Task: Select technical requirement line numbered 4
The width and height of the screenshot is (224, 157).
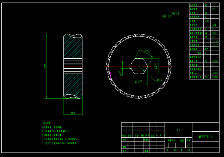Action: (x=59, y=139)
